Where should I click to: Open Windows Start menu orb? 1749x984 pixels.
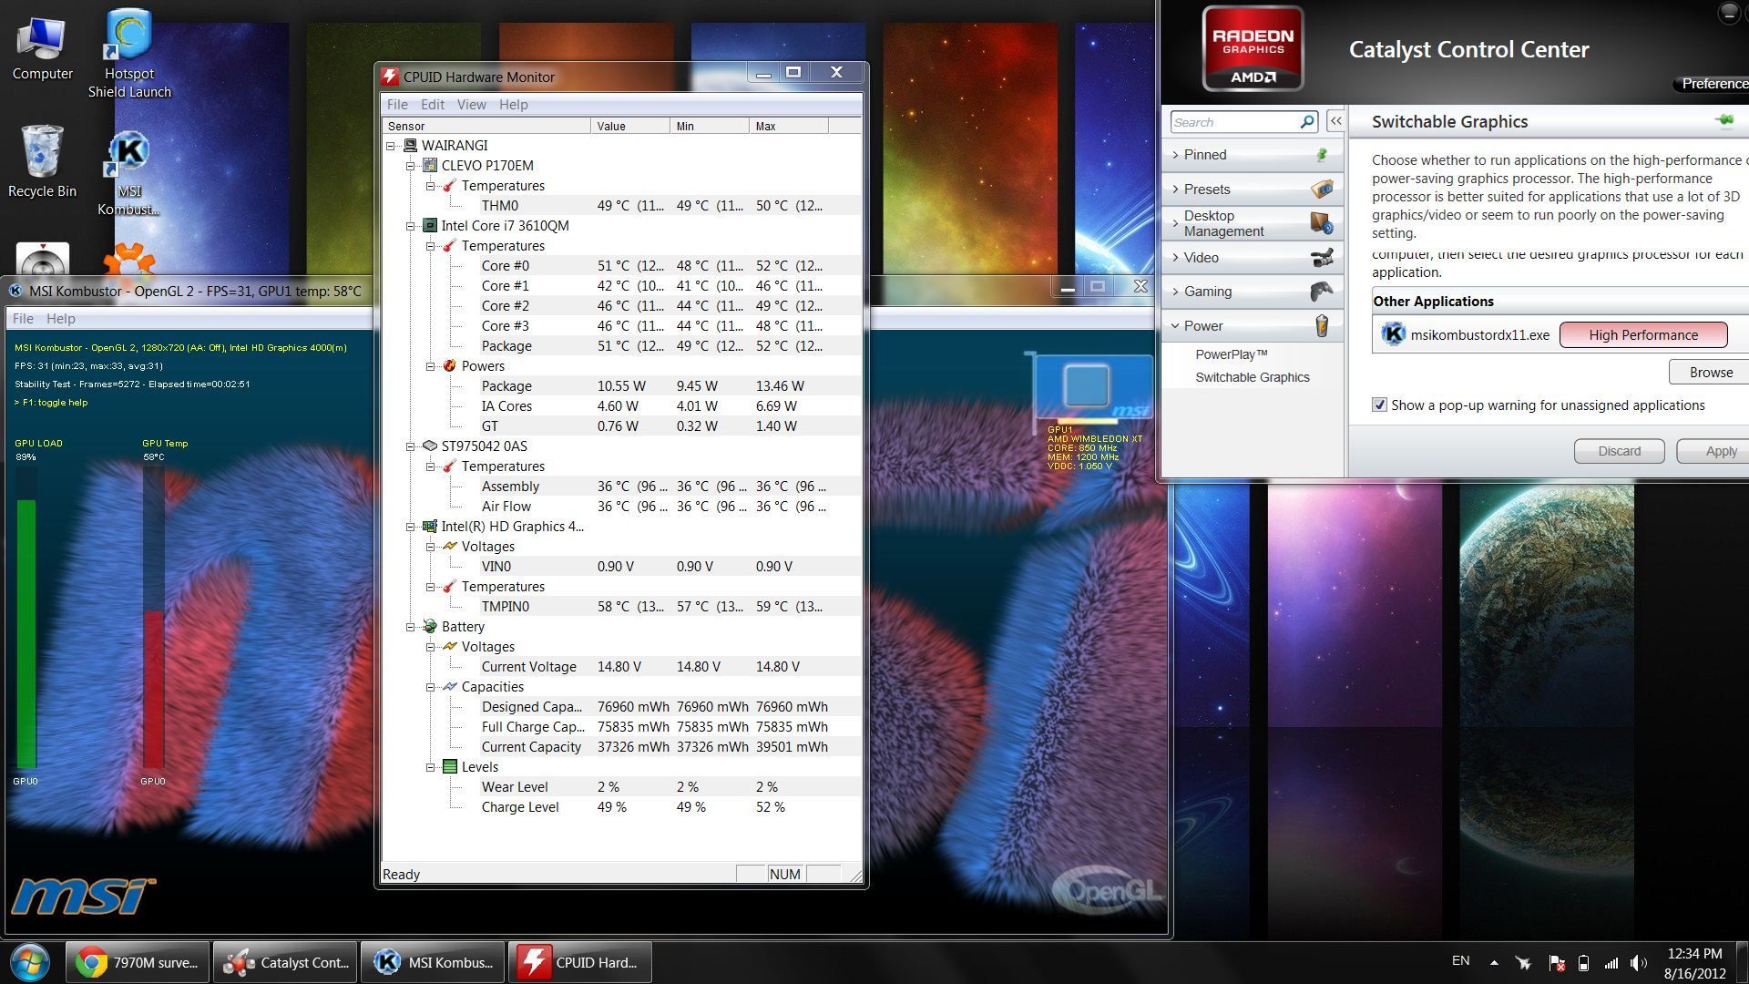pyautogui.click(x=29, y=962)
